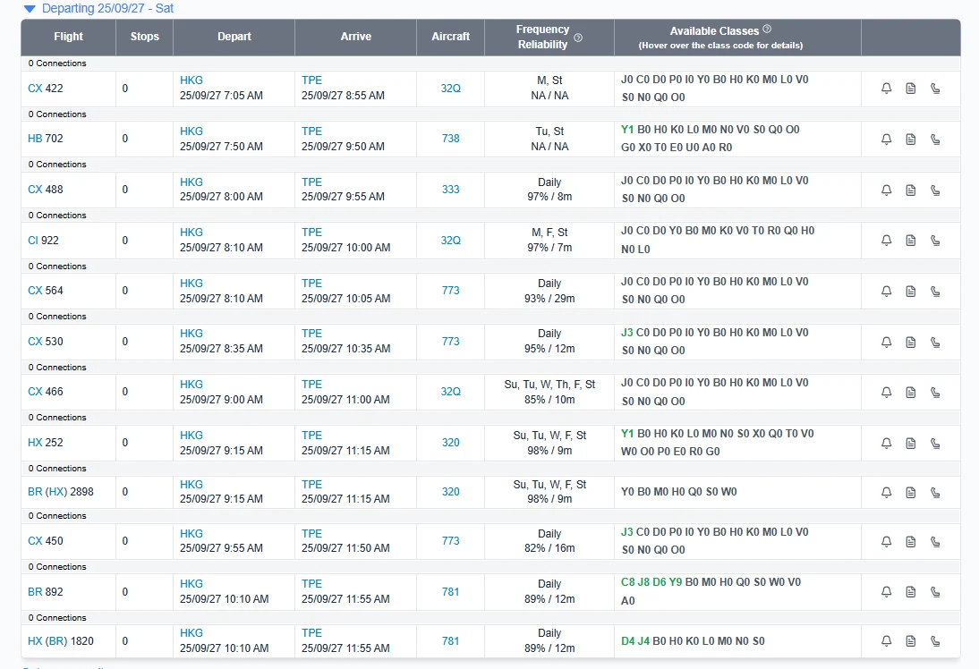Image resolution: width=979 pixels, height=669 pixels.
Task: Set alert bell for flight CX 488
Action: (x=886, y=191)
